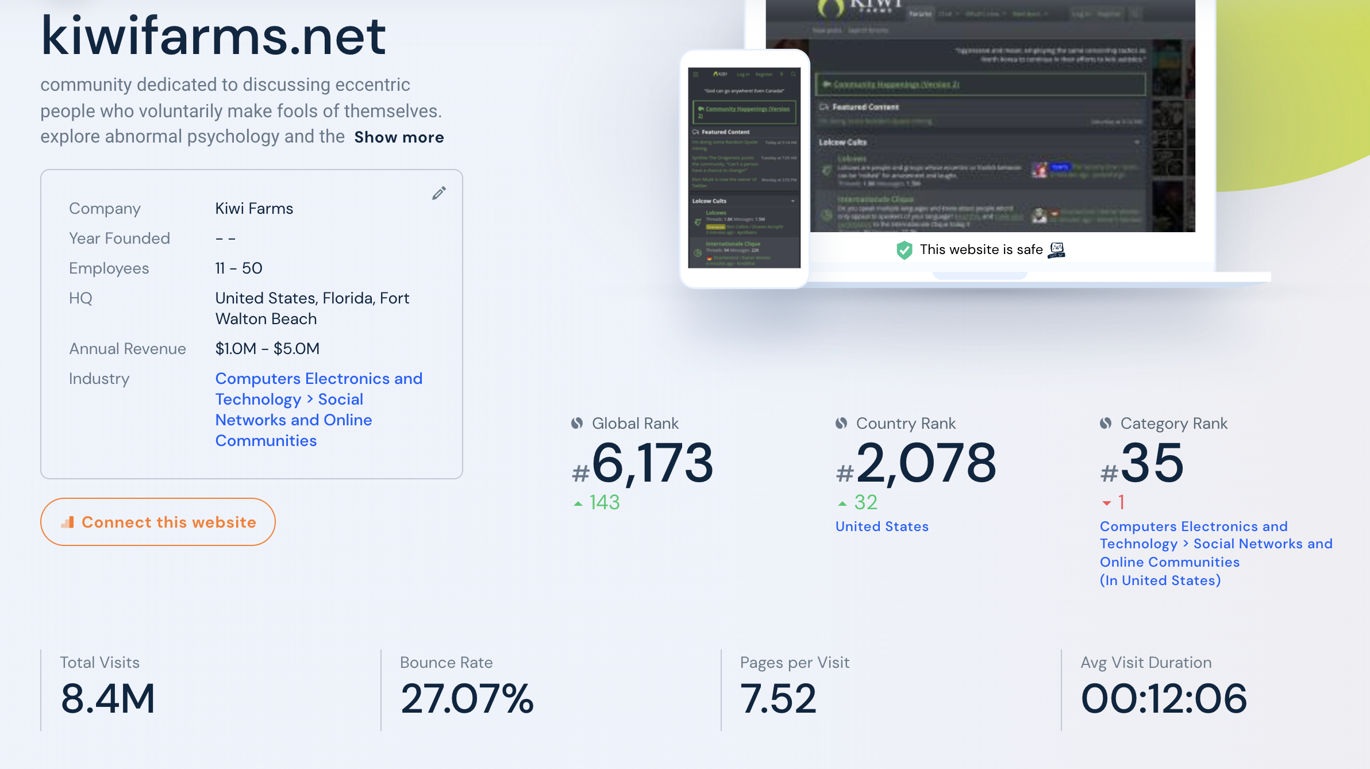Open the Category Rank industry link
Viewport: 1370px width, 769px height.
point(1216,553)
